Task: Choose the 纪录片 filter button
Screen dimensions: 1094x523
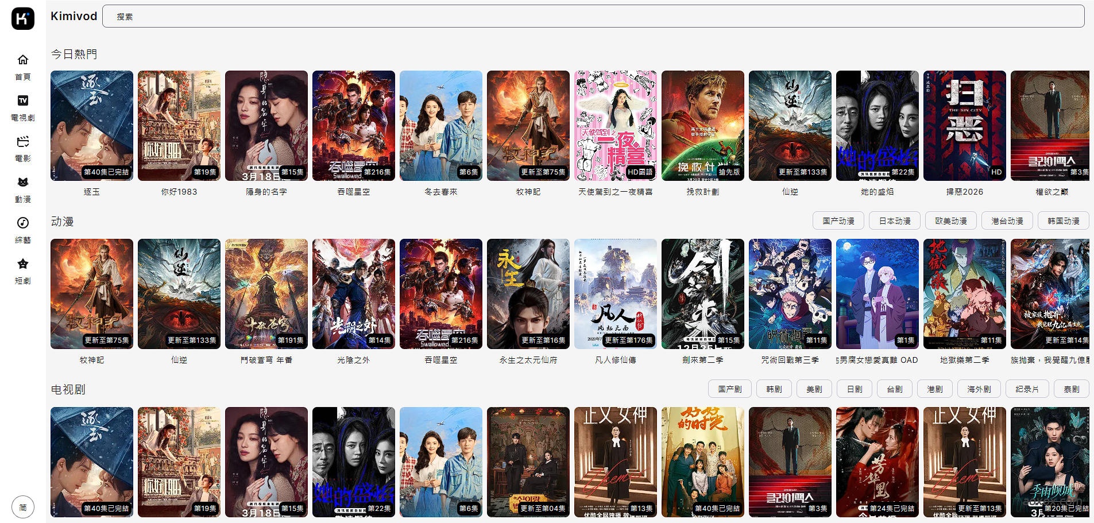Action: point(1027,389)
